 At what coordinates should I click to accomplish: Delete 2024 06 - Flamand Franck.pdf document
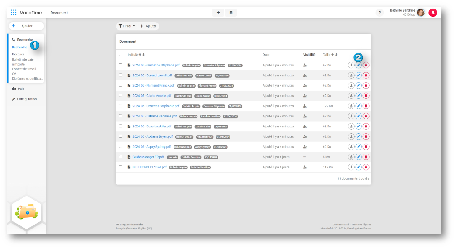coord(366,85)
